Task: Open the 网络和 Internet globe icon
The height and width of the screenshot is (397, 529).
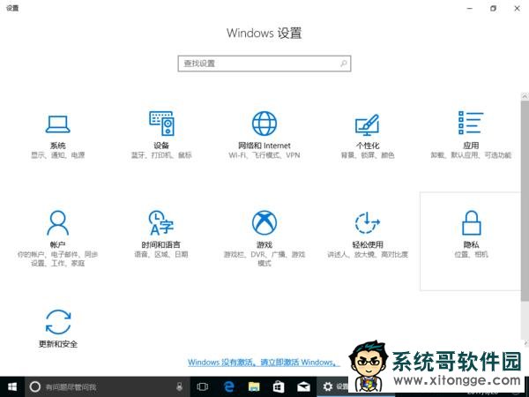Action: click(264, 124)
